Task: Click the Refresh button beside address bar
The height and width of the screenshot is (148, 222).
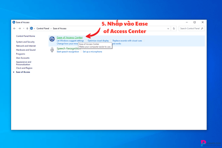Action: pyautogui.click(x=174, y=28)
